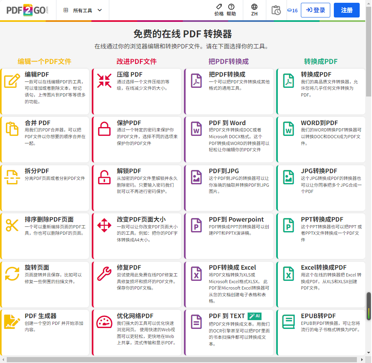Click the PDF转换成 Excel purple X icon
The width and height of the screenshot is (372, 363).
(x=196, y=274)
